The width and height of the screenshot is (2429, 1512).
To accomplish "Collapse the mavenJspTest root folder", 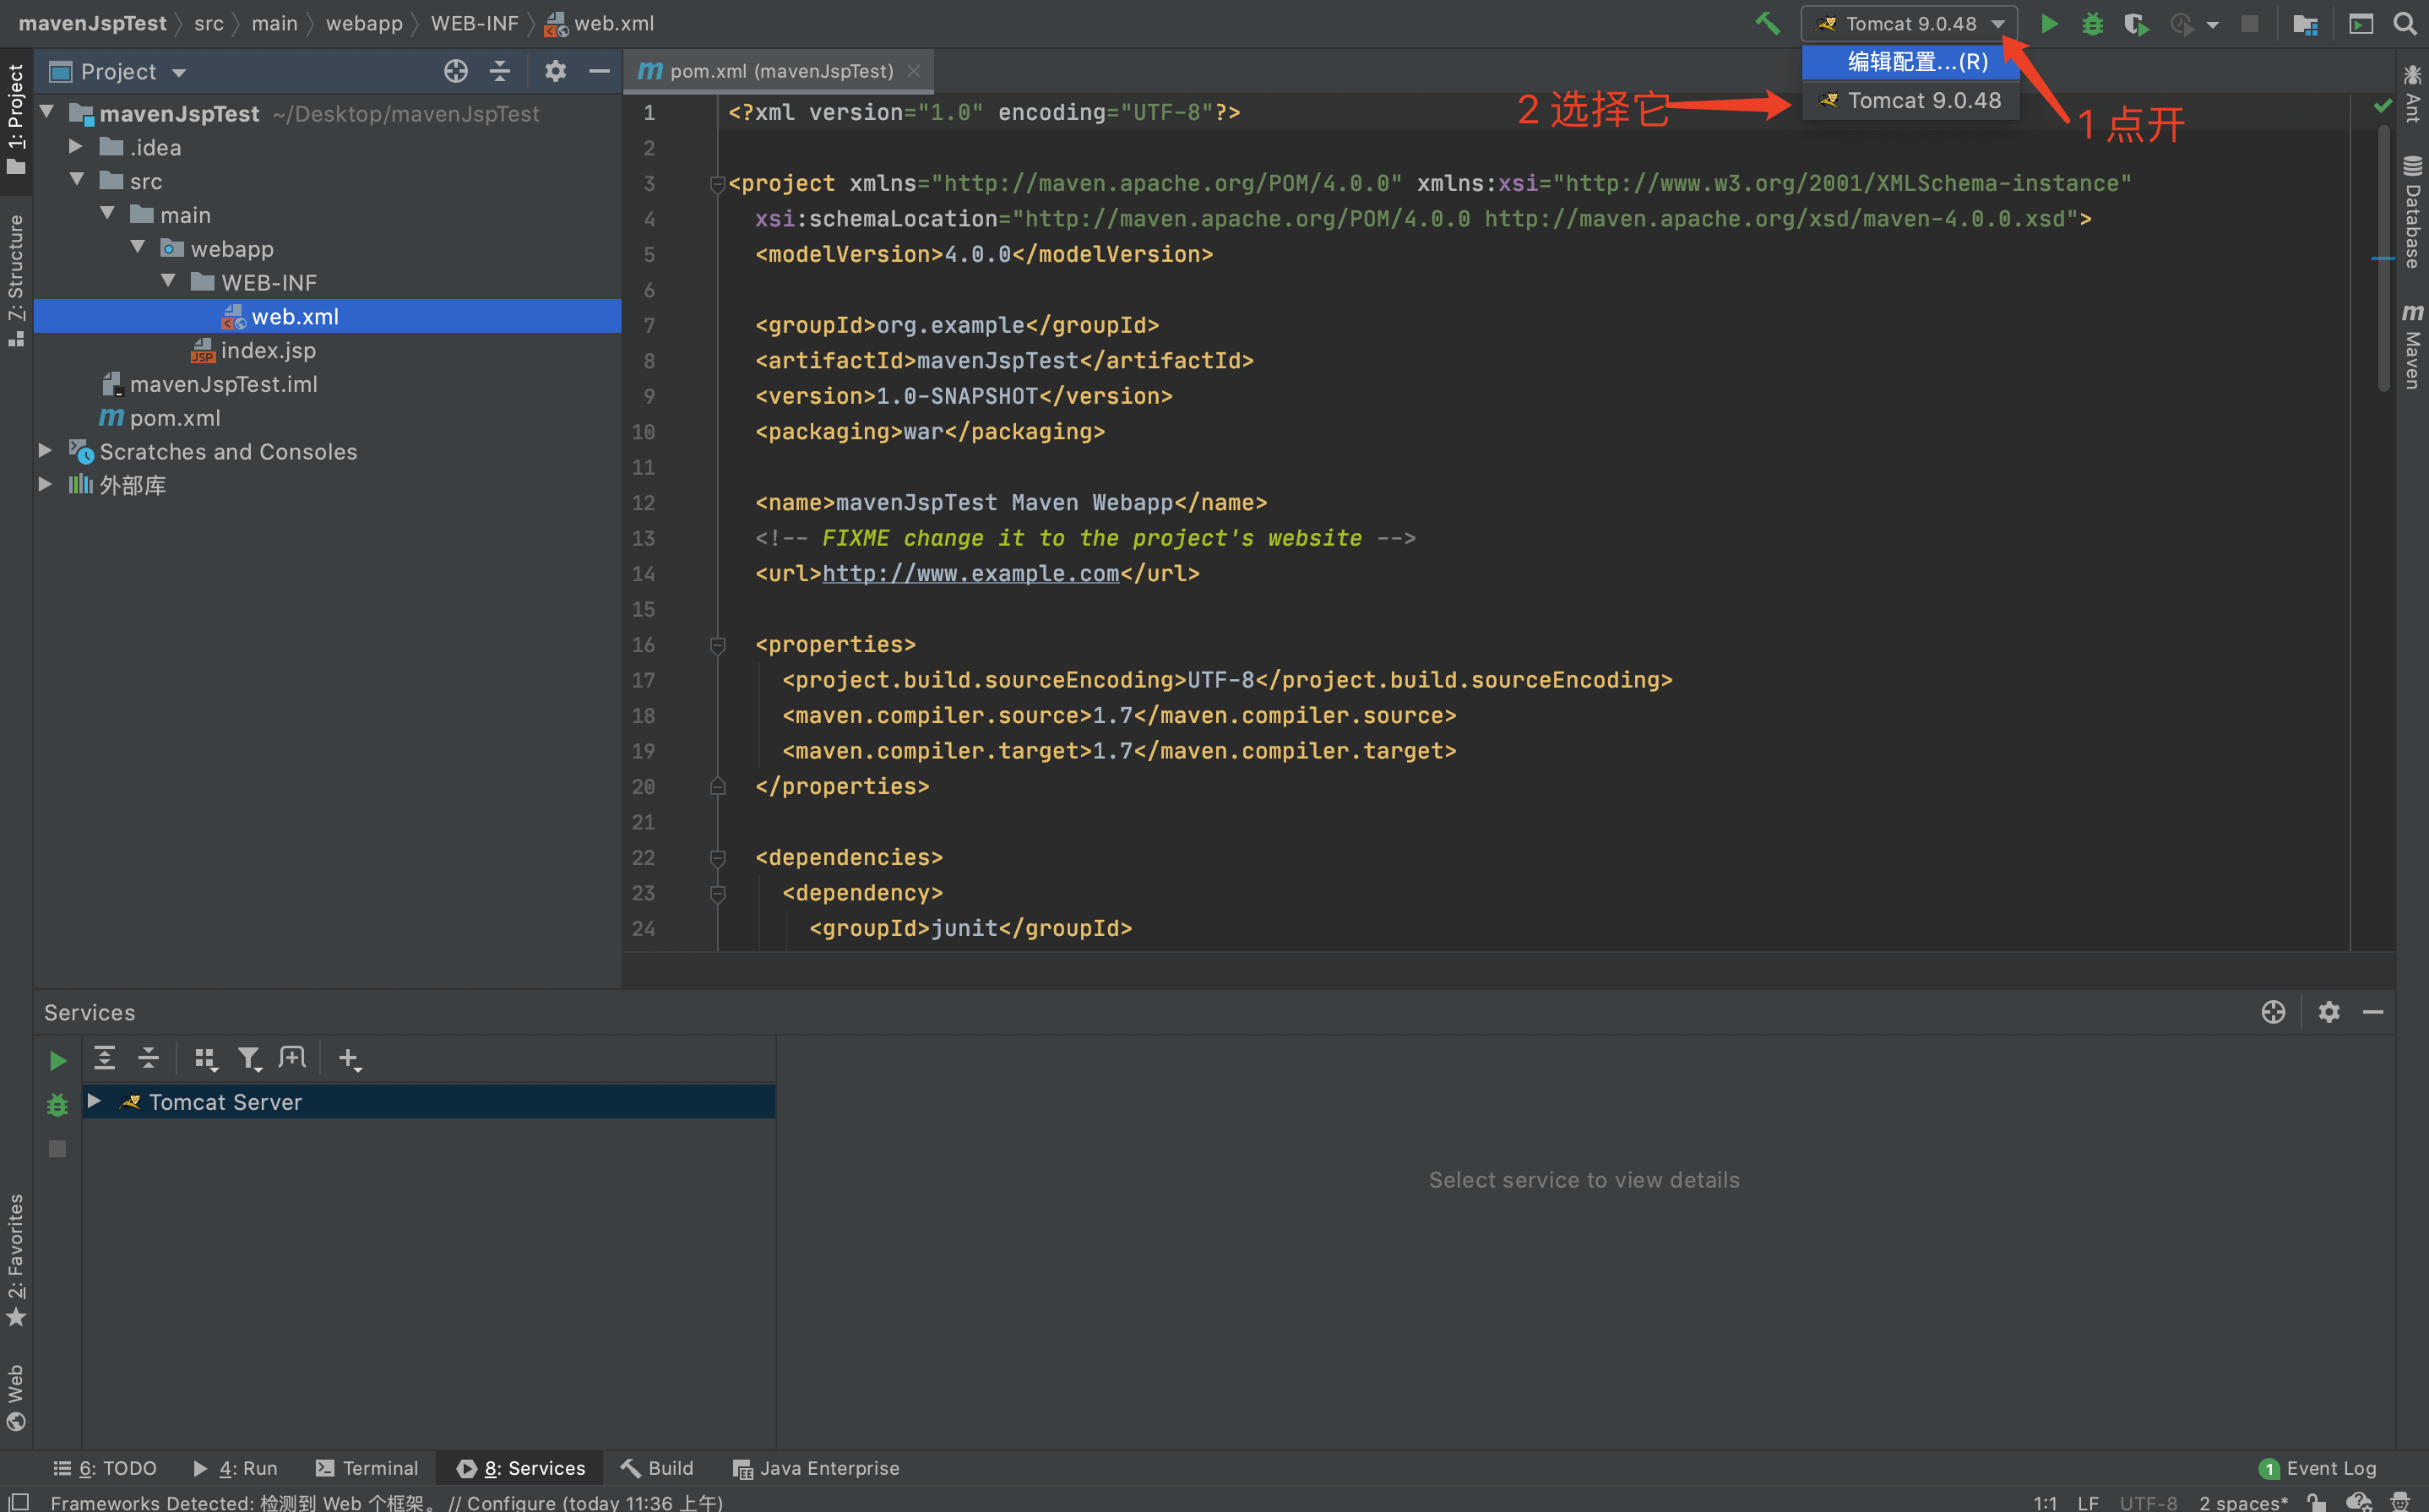I will [x=46, y=111].
